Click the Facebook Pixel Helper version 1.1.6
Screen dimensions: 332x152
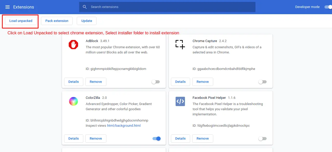(x=232, y=98)
